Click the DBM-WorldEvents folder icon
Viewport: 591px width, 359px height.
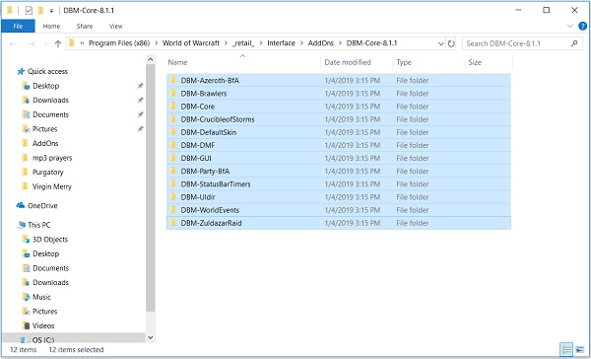(173, 209)
